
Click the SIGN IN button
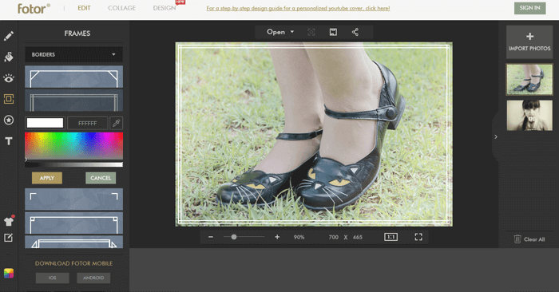tap(529, 8)
